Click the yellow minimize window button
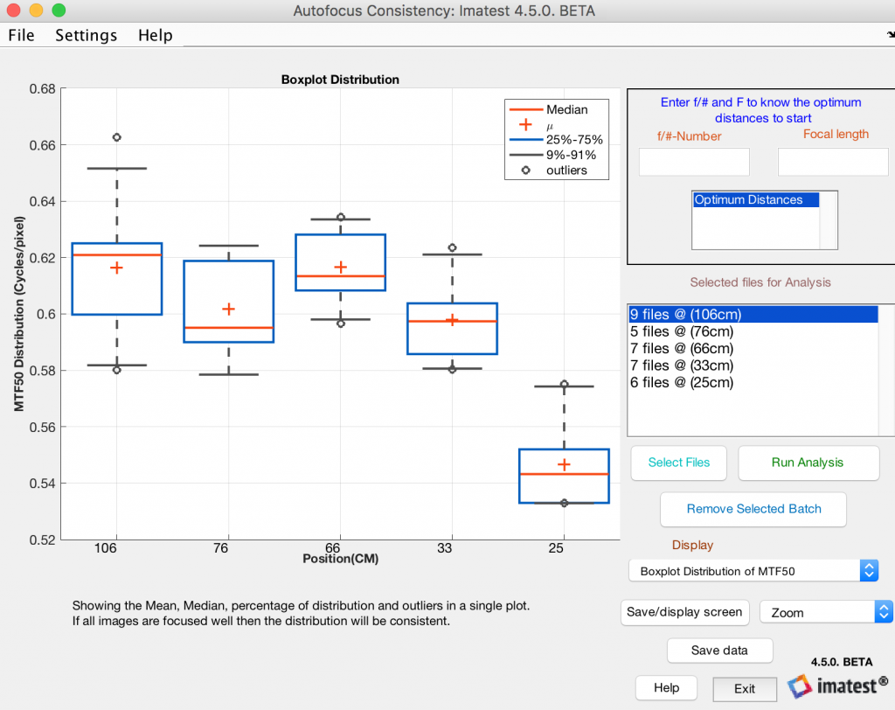 [x=36, y=10]
